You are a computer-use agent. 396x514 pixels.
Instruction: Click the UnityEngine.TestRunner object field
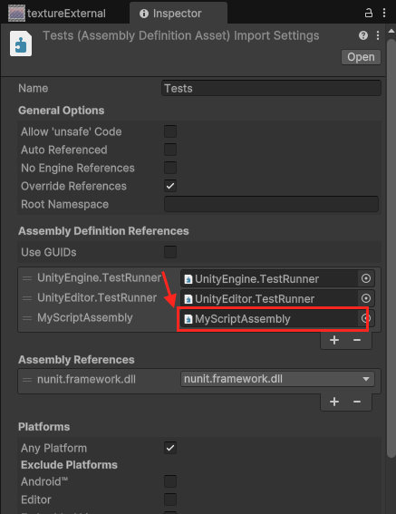coord(269,278)
